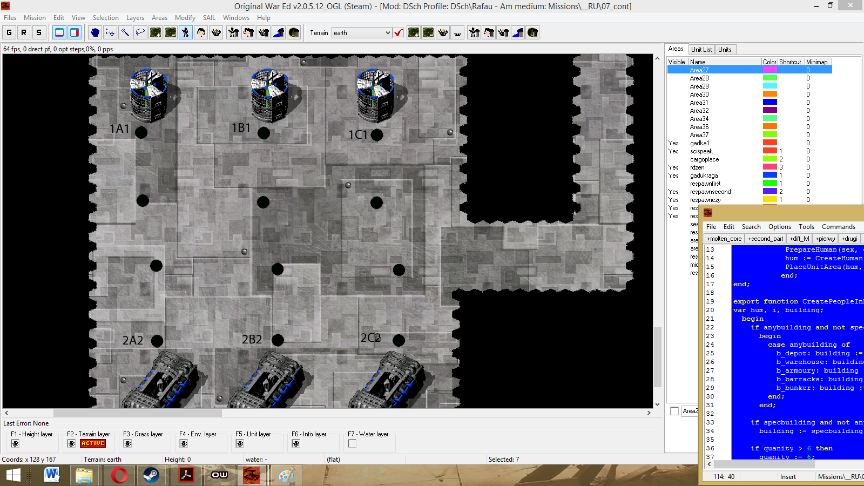
Task: Click add-area plus icon right of red checkmark
Action: (414, 32)
